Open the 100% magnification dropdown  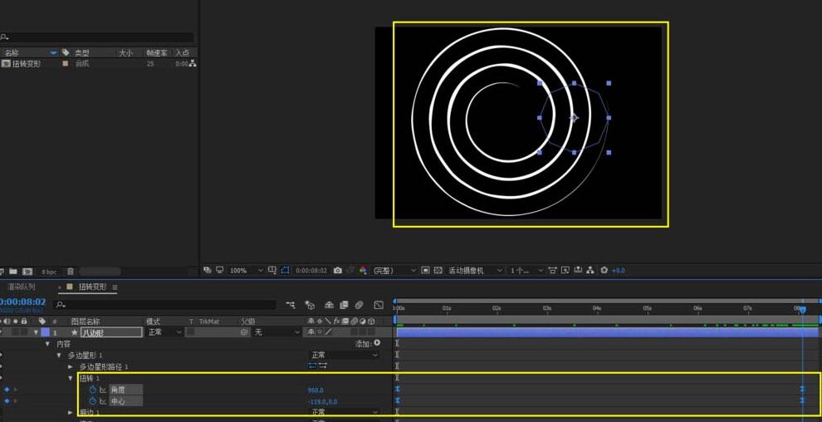coord(246,271)
